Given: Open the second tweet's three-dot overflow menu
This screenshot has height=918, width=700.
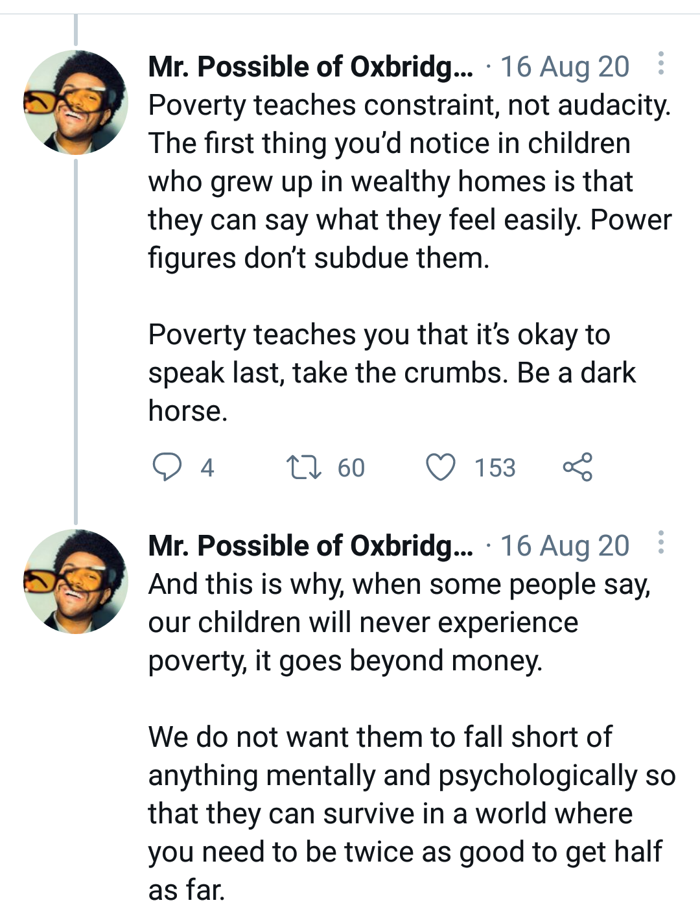Looking at the screenshot, I should coord(660,543).
